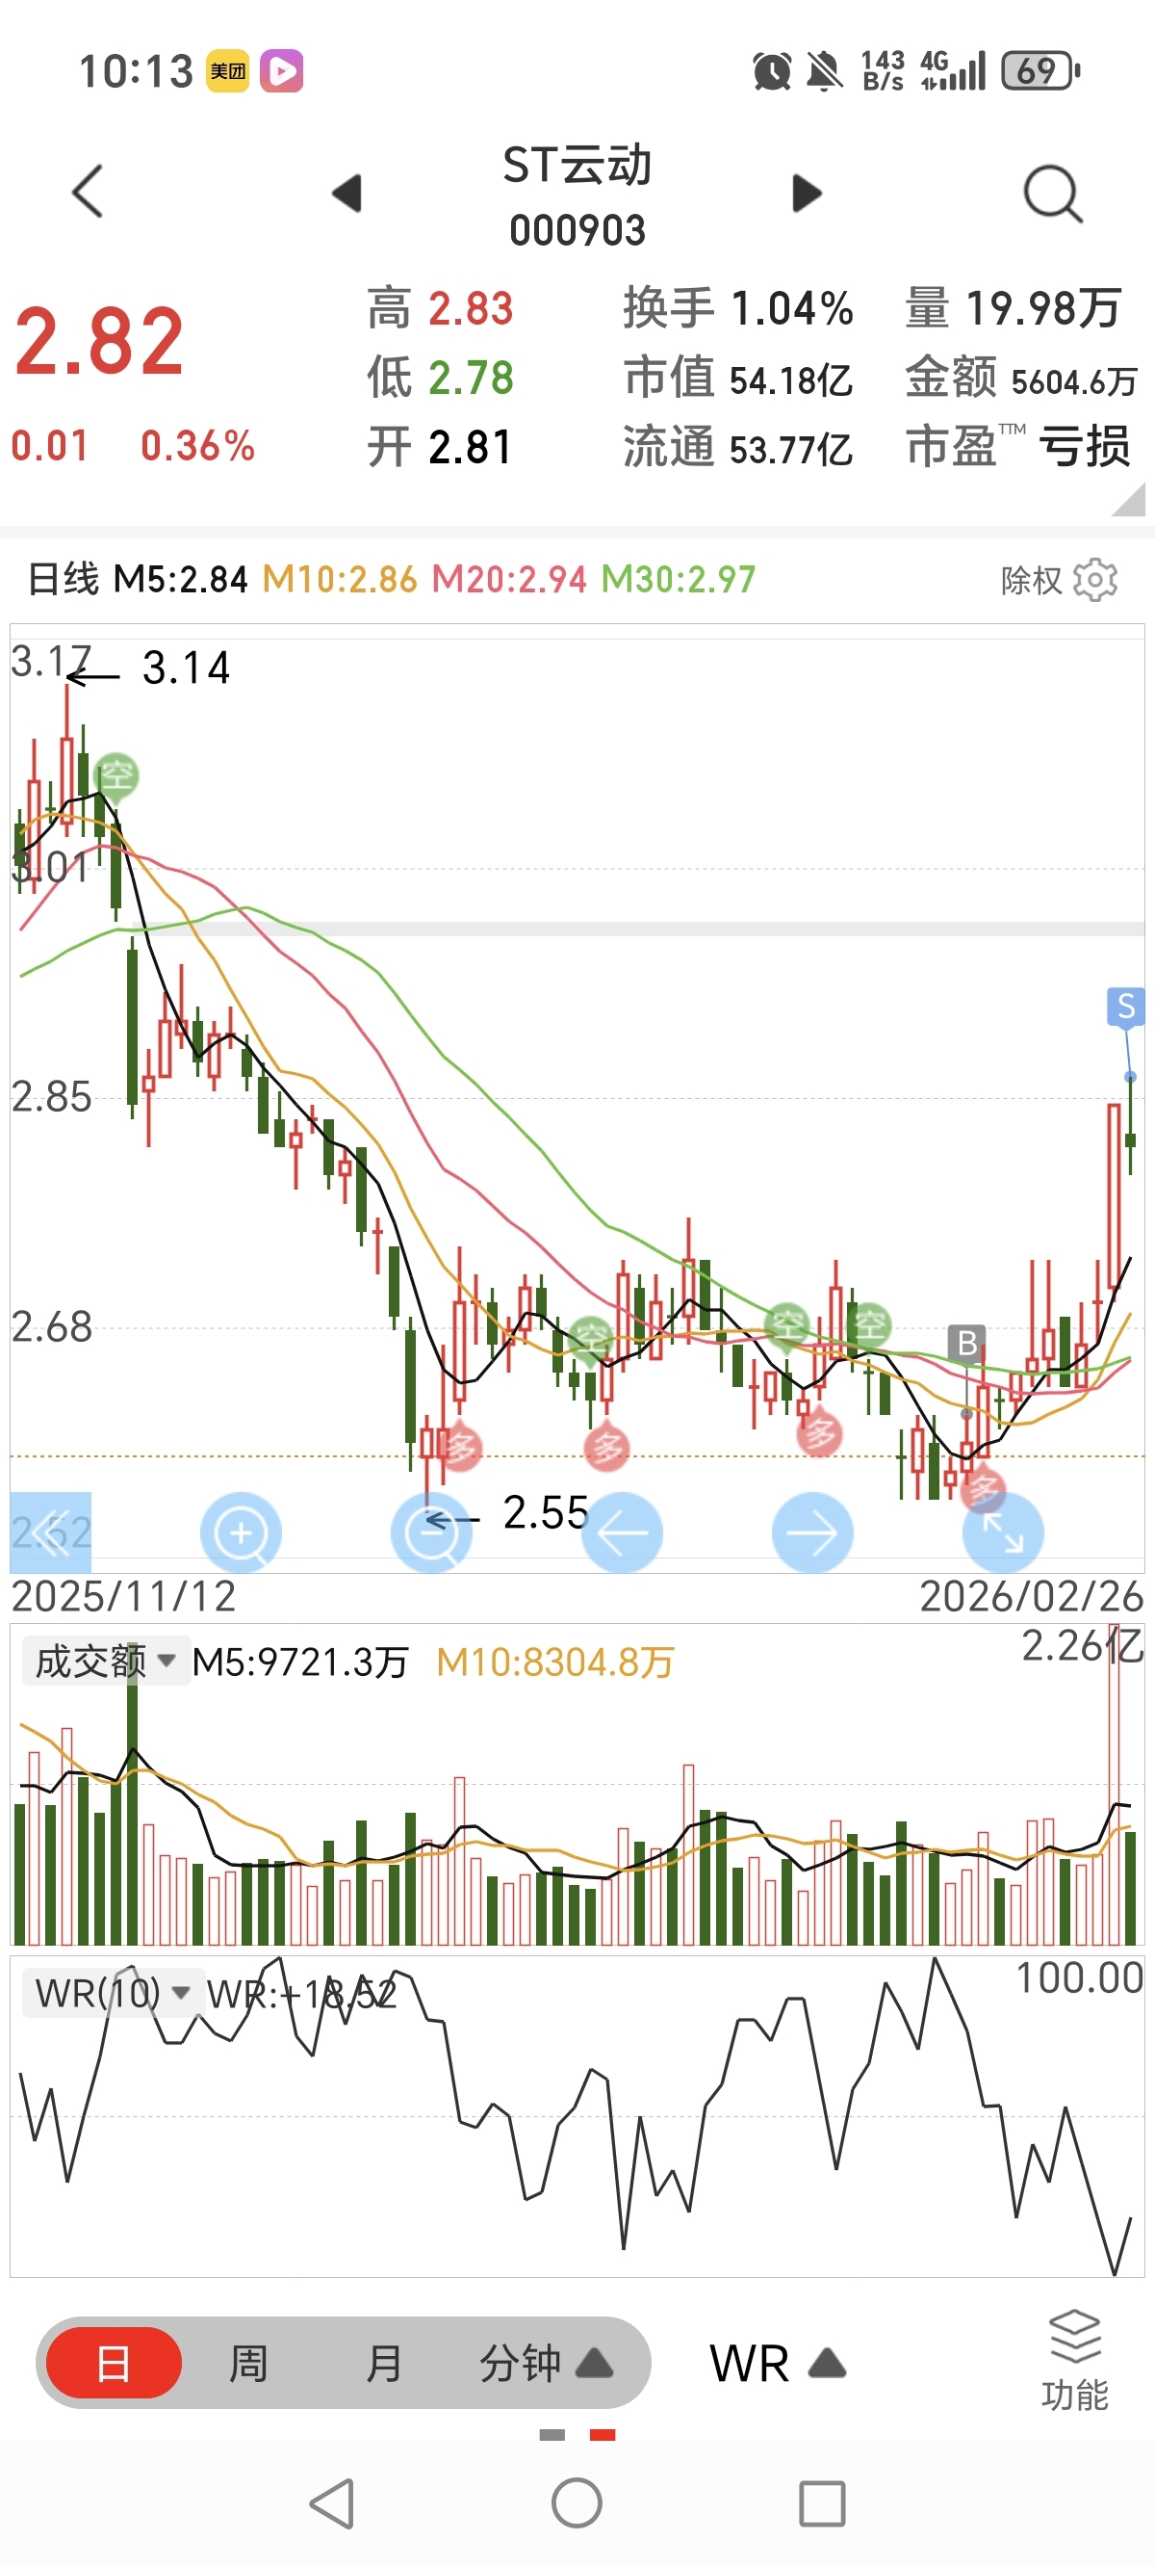Select the 周 weekly period tab
Viewport: 1155px width, 2566px height.
click(249, 2363)
